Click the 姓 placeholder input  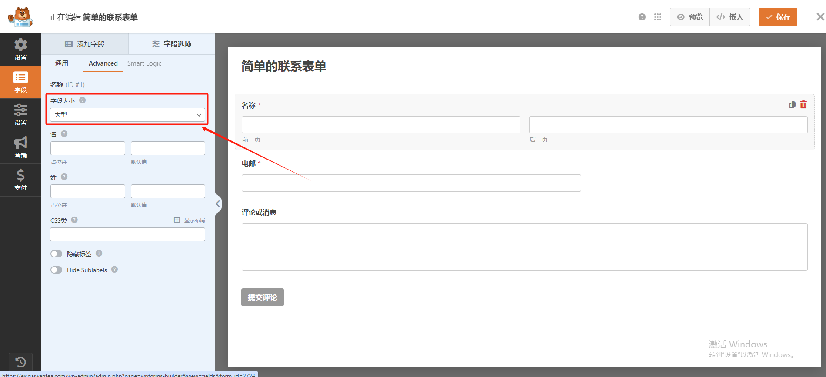pyautogui.click(x=88, y=191)
